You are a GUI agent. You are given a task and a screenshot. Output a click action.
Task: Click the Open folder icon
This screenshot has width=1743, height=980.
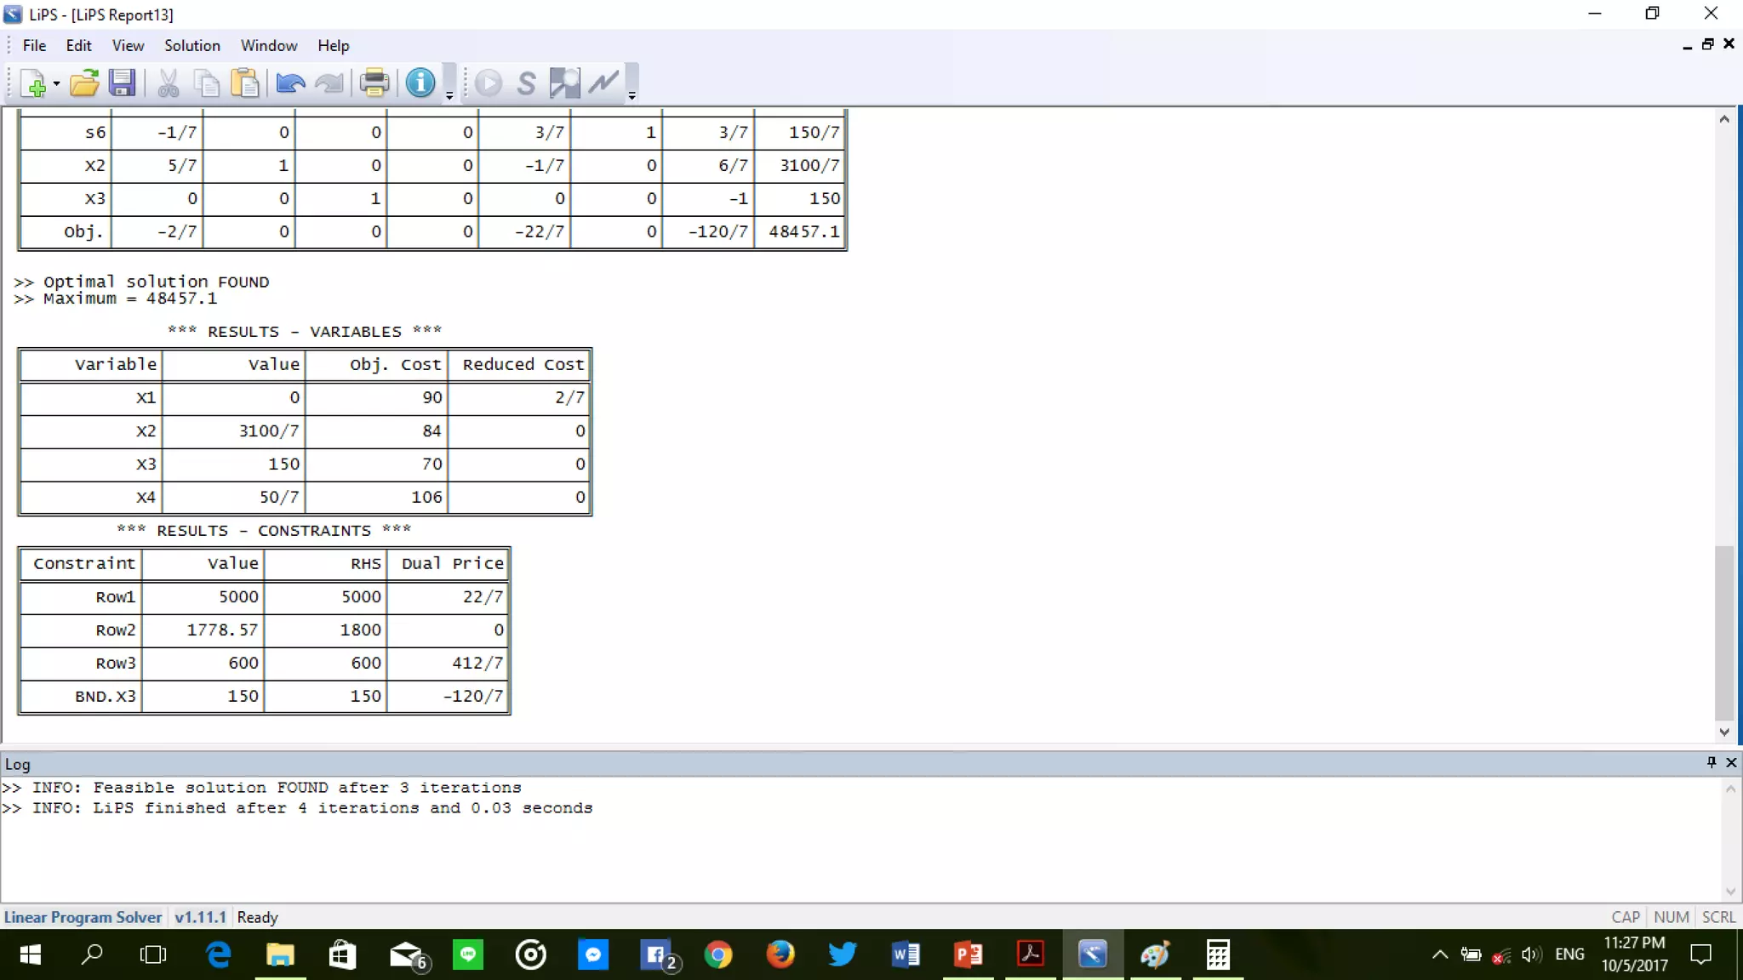(84, 83)
